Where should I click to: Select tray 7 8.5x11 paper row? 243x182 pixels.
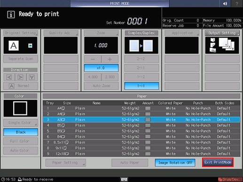141,143
